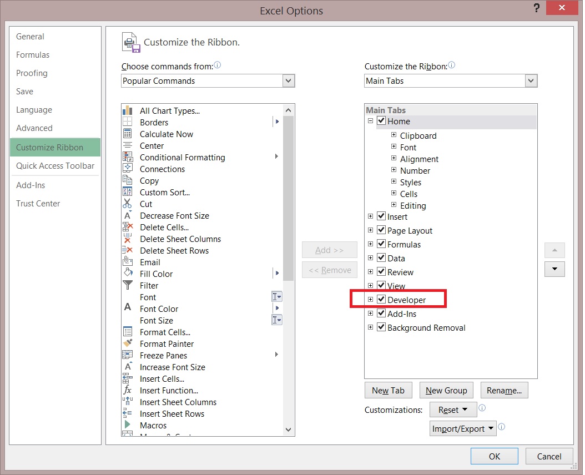Click the commands list scrollbar down arrow
The width and height of the screenshot is (585, 475).
point(288,429)
